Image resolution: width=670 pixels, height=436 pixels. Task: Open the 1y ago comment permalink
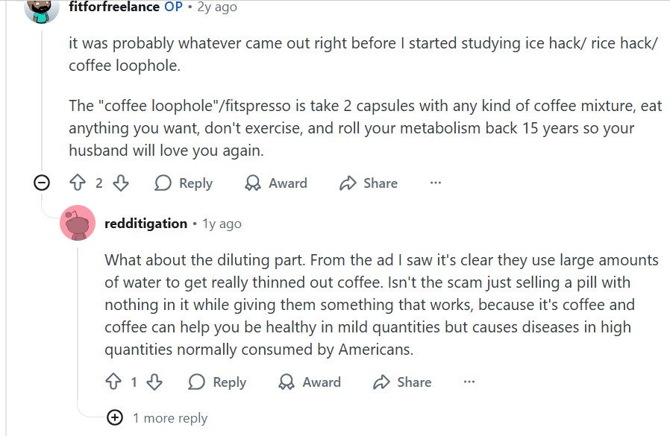coord(222,224)
